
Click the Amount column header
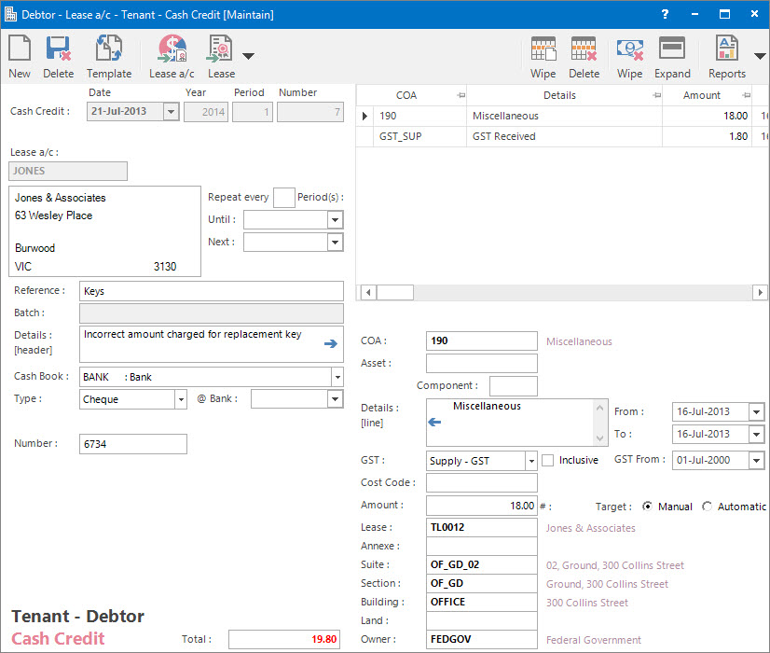[707, 95]
